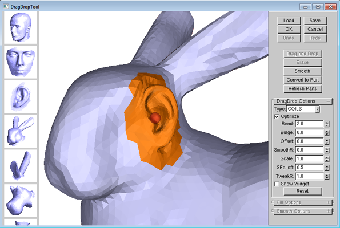Maximize the DragDropTool window

[x=318, y=7]
